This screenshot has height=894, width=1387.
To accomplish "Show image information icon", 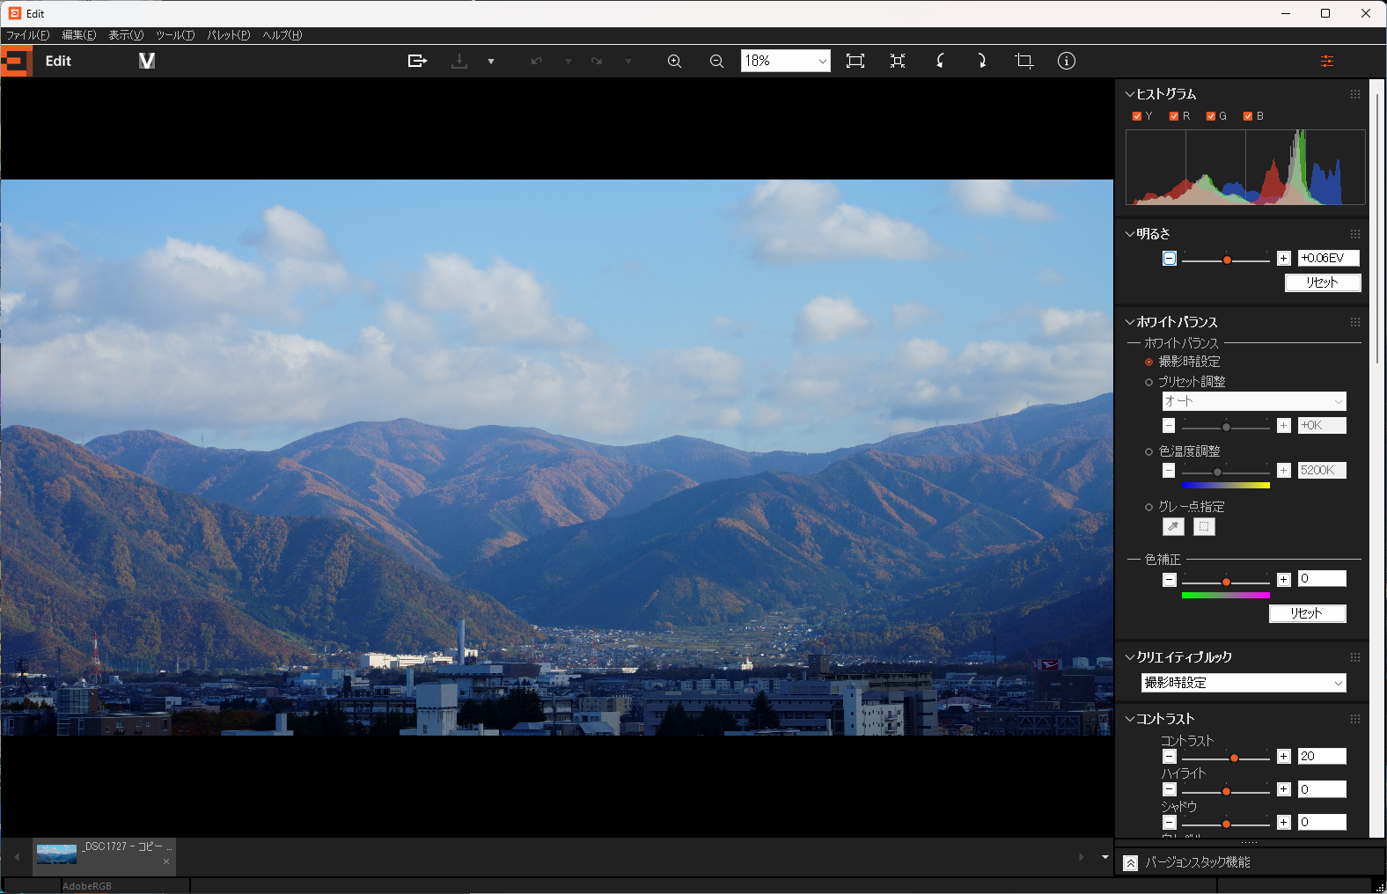I will point(1067,61).
